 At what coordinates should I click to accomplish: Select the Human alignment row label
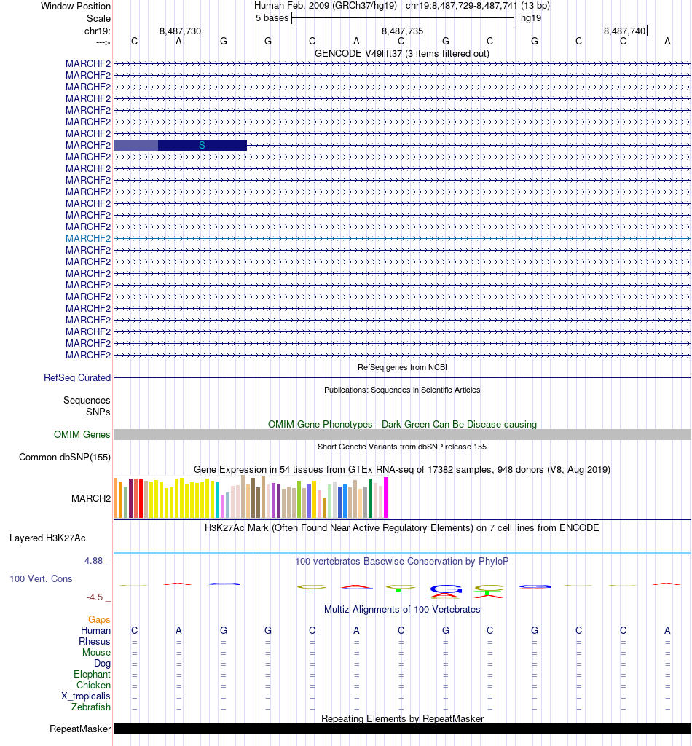pos(95,630)
